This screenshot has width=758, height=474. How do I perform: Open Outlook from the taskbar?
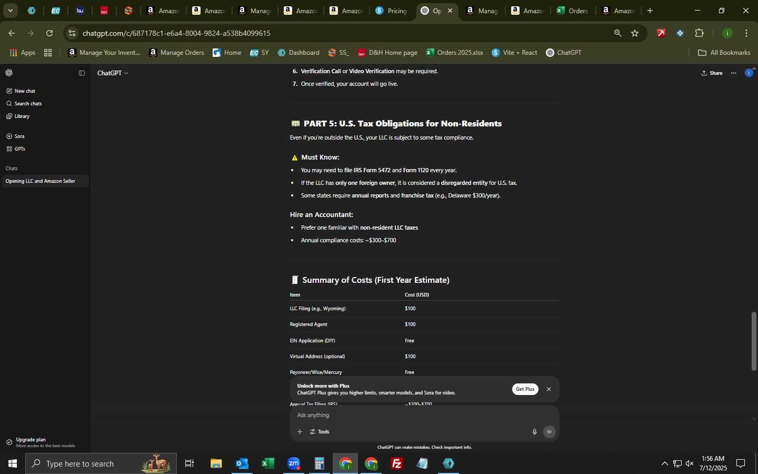[x=242, y=463]
